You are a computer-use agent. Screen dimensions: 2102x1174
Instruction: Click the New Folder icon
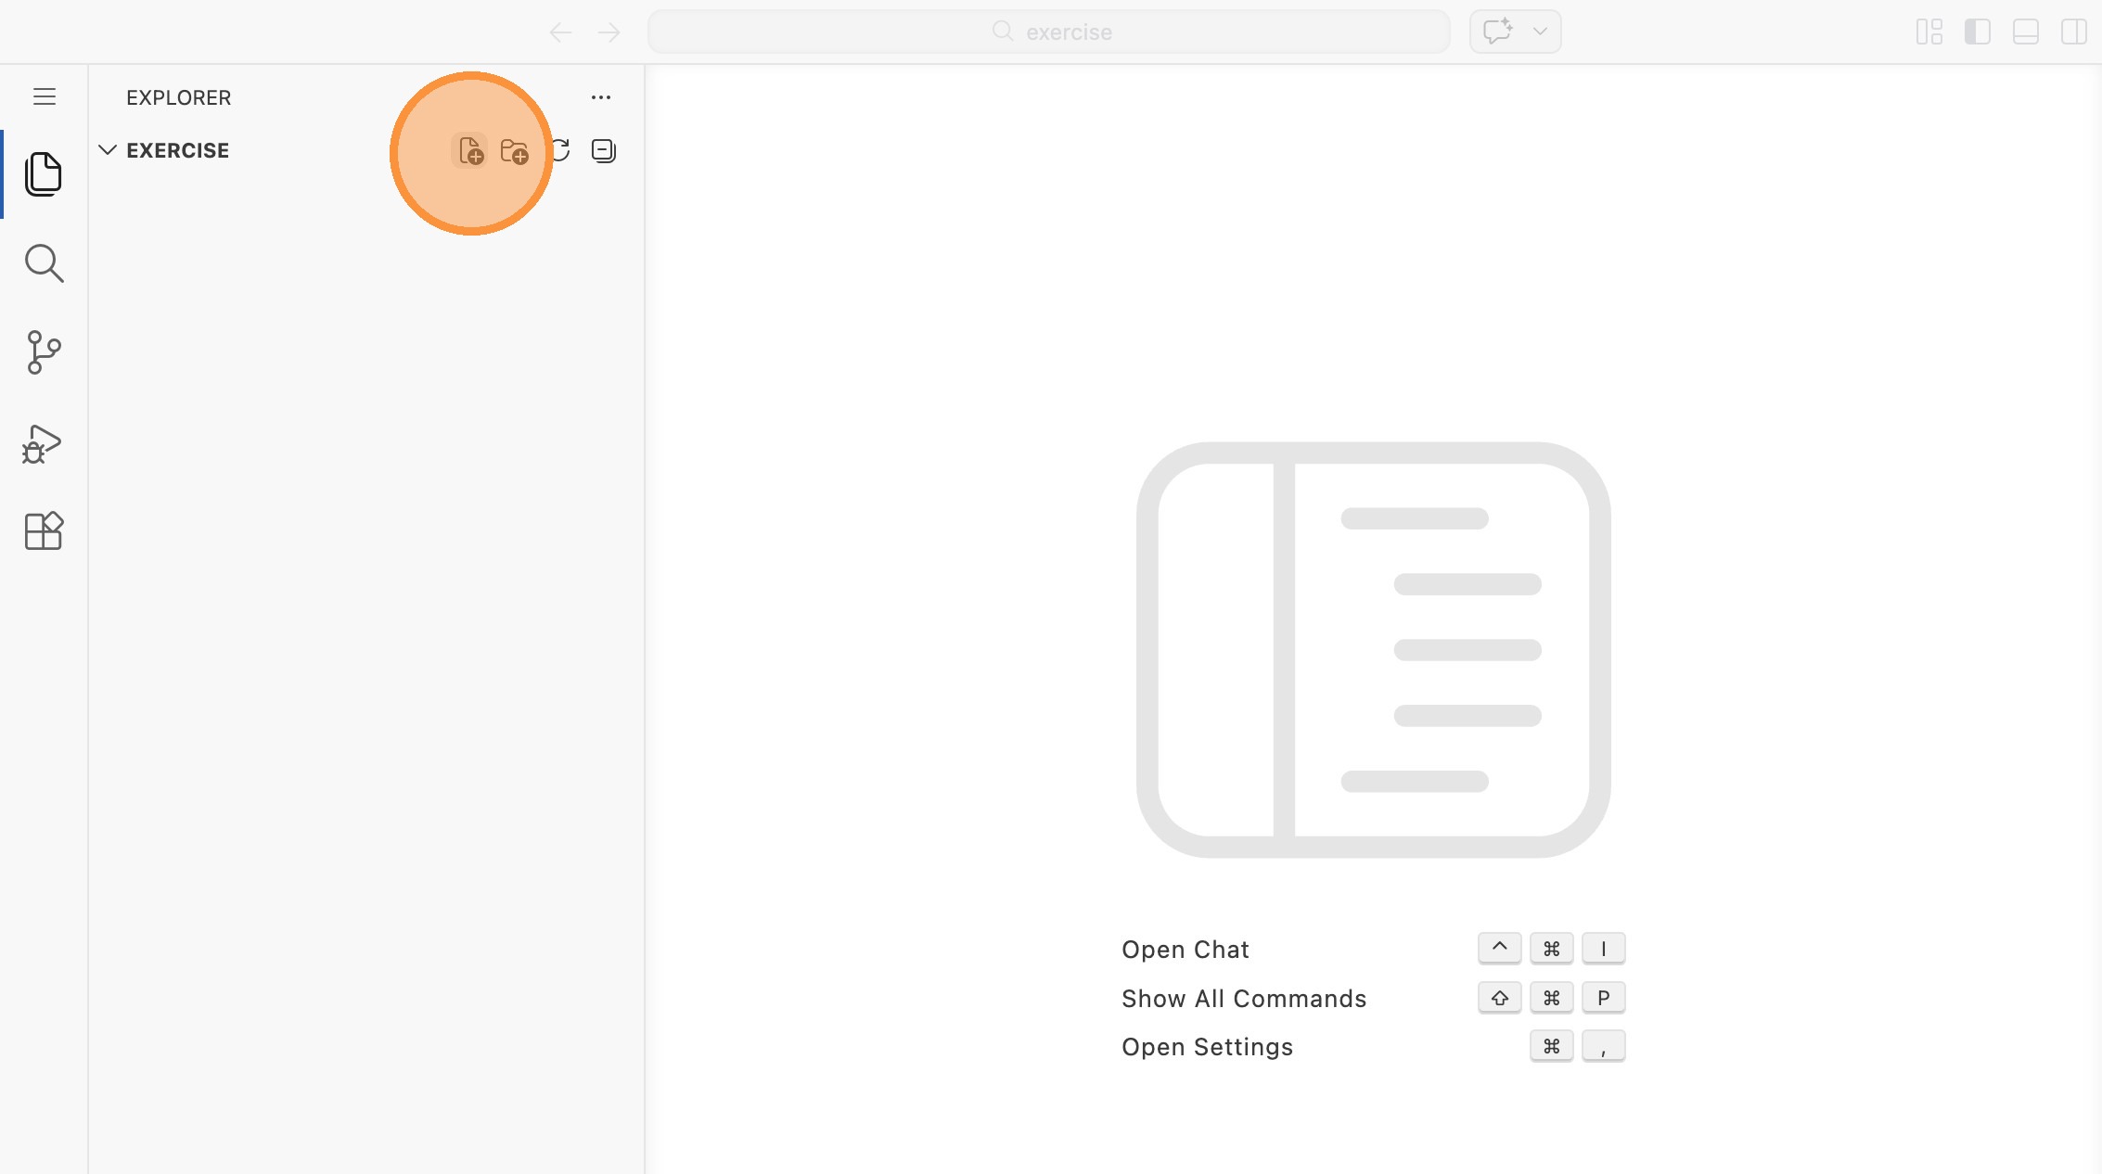[x=514, y=150]
